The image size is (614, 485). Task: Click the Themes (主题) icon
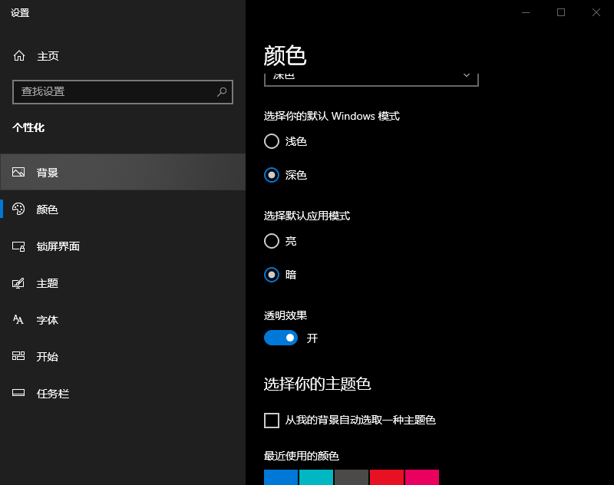tap(19, 283)
